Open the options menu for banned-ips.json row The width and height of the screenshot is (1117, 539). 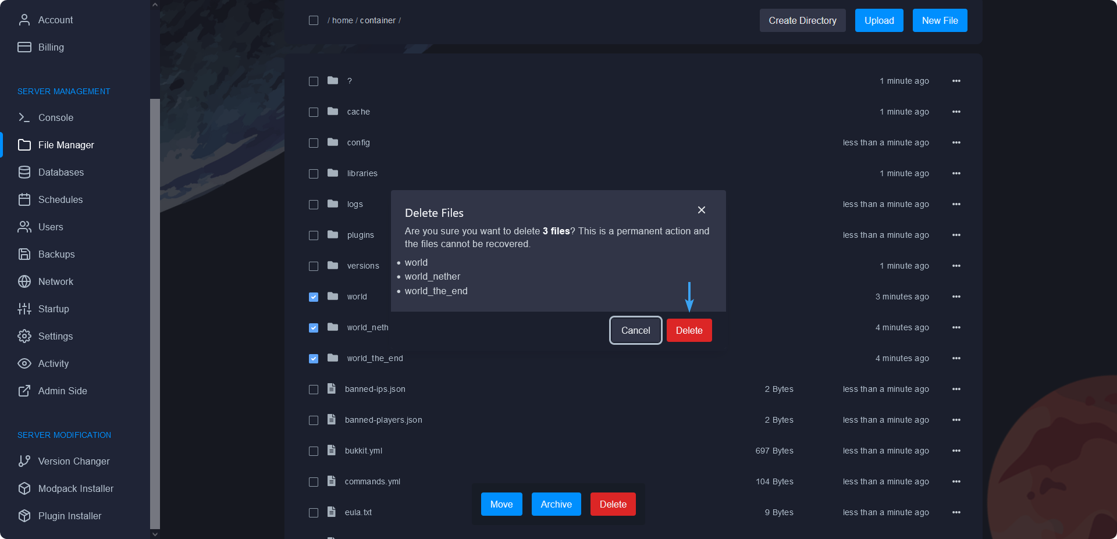[x=956, y=389]
